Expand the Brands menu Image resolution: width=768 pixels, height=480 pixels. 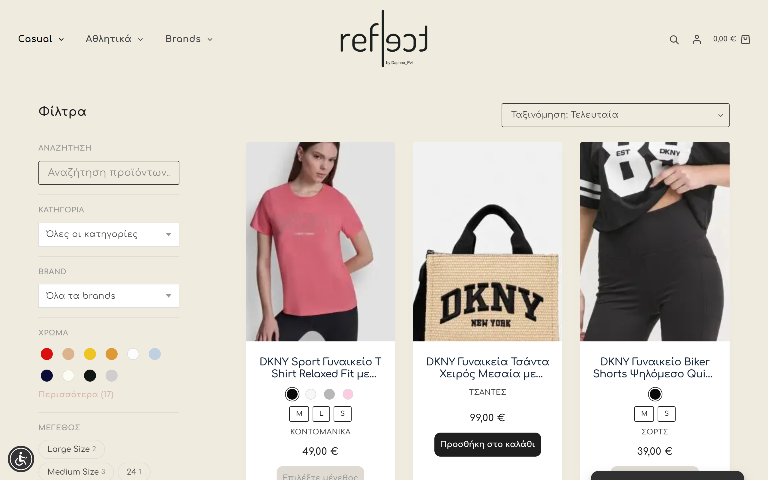pyautogui.click(x=189, y=39)
